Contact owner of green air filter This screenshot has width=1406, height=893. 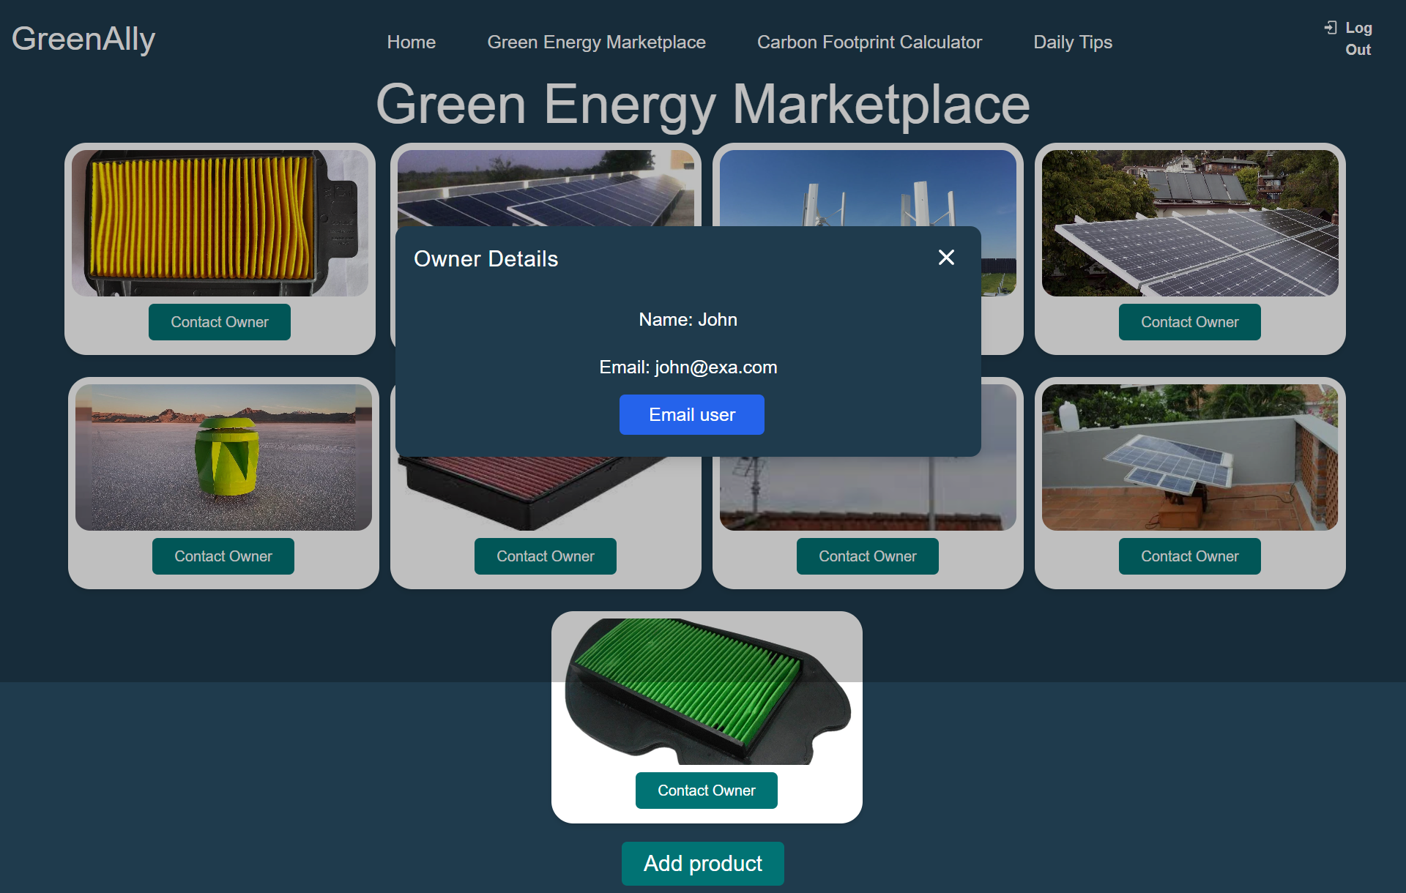tap(706, 791)
